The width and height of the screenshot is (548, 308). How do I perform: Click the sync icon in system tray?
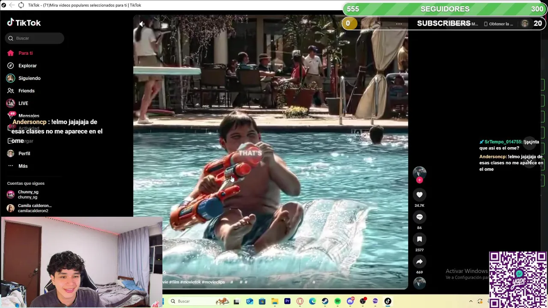point(480,301)
